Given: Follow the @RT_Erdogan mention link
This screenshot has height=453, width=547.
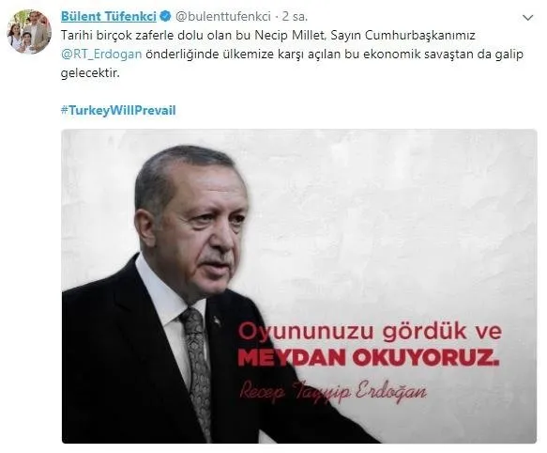Looking at the screenshot, I should 101,55.
